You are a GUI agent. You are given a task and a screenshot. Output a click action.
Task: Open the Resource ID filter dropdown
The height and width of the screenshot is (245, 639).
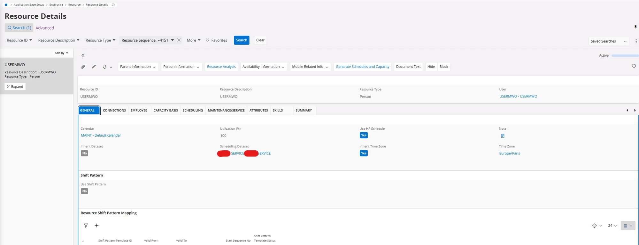(19, 40)
